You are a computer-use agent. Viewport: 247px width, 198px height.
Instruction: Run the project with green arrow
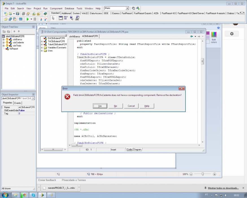click(x=28, y=19)
